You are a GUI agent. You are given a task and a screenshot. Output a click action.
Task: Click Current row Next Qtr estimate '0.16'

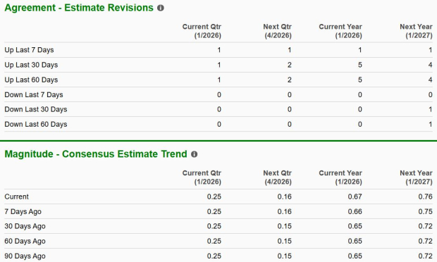pos(285,196)
